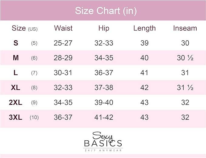The image size is (206, 158).
Task: Click the 24/7 Anywear tagline text
Action: pyautogui.click(x=103, y=150)
